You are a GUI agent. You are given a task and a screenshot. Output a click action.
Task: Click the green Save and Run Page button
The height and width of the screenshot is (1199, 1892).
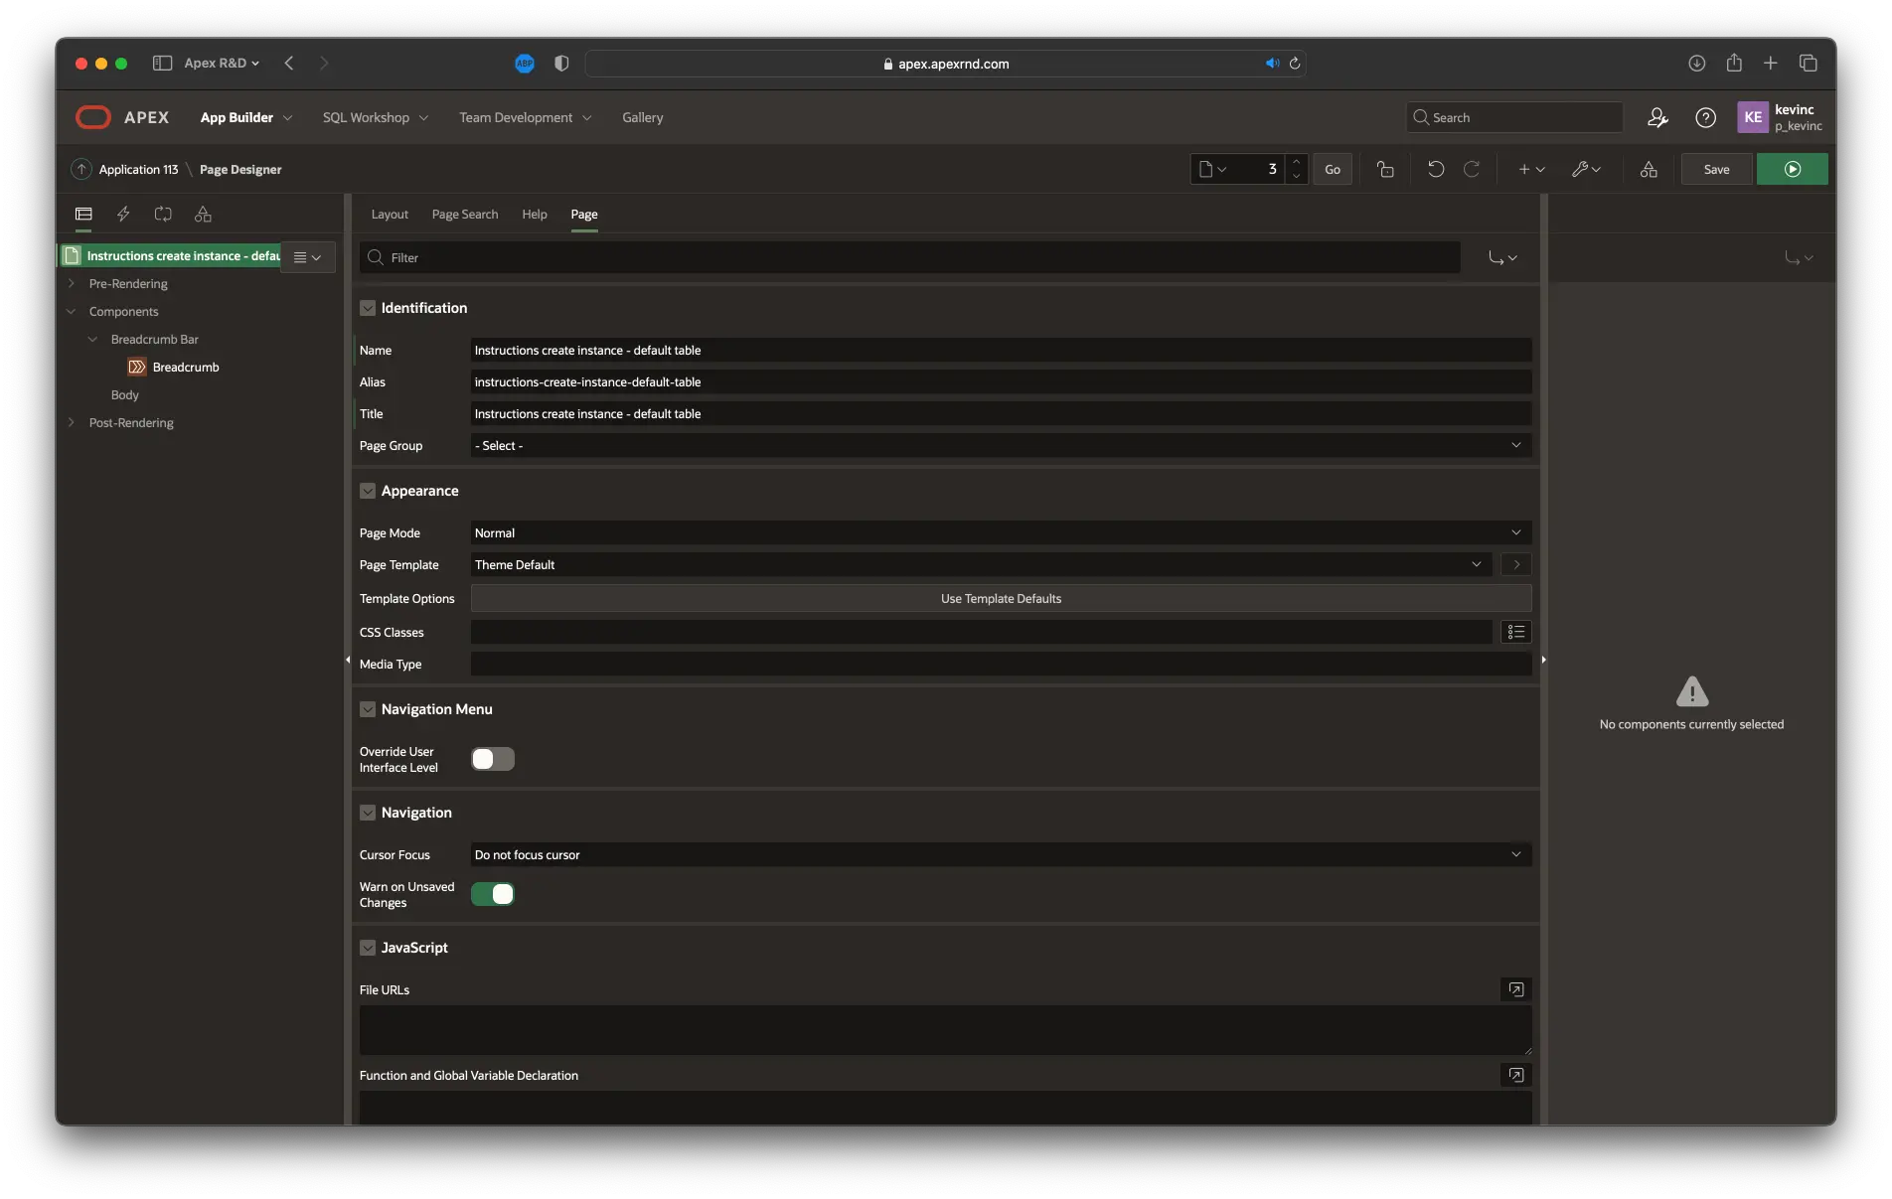click(1792, 169)
